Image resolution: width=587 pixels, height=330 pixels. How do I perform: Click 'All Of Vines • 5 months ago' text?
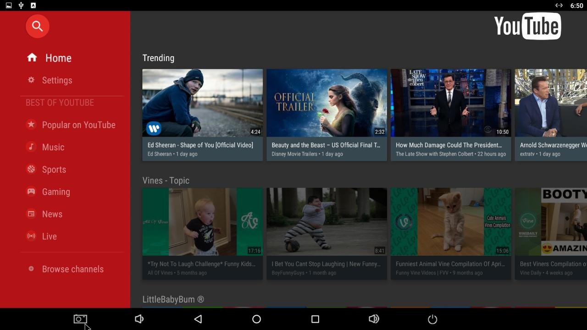click(x=177, y=273)
